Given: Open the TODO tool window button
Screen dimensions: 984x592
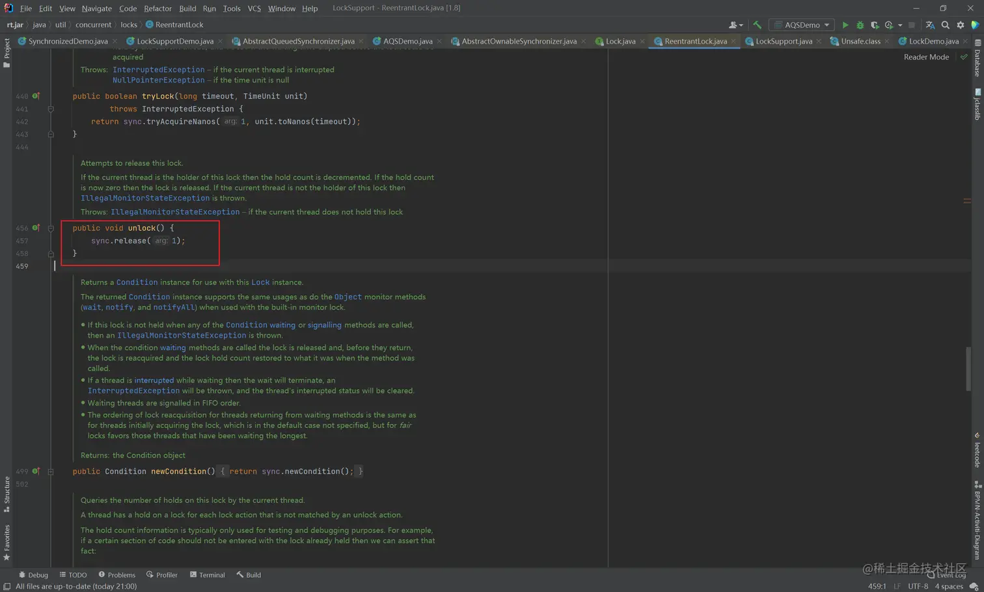Looking at the screenshot, I should (73, 575).
